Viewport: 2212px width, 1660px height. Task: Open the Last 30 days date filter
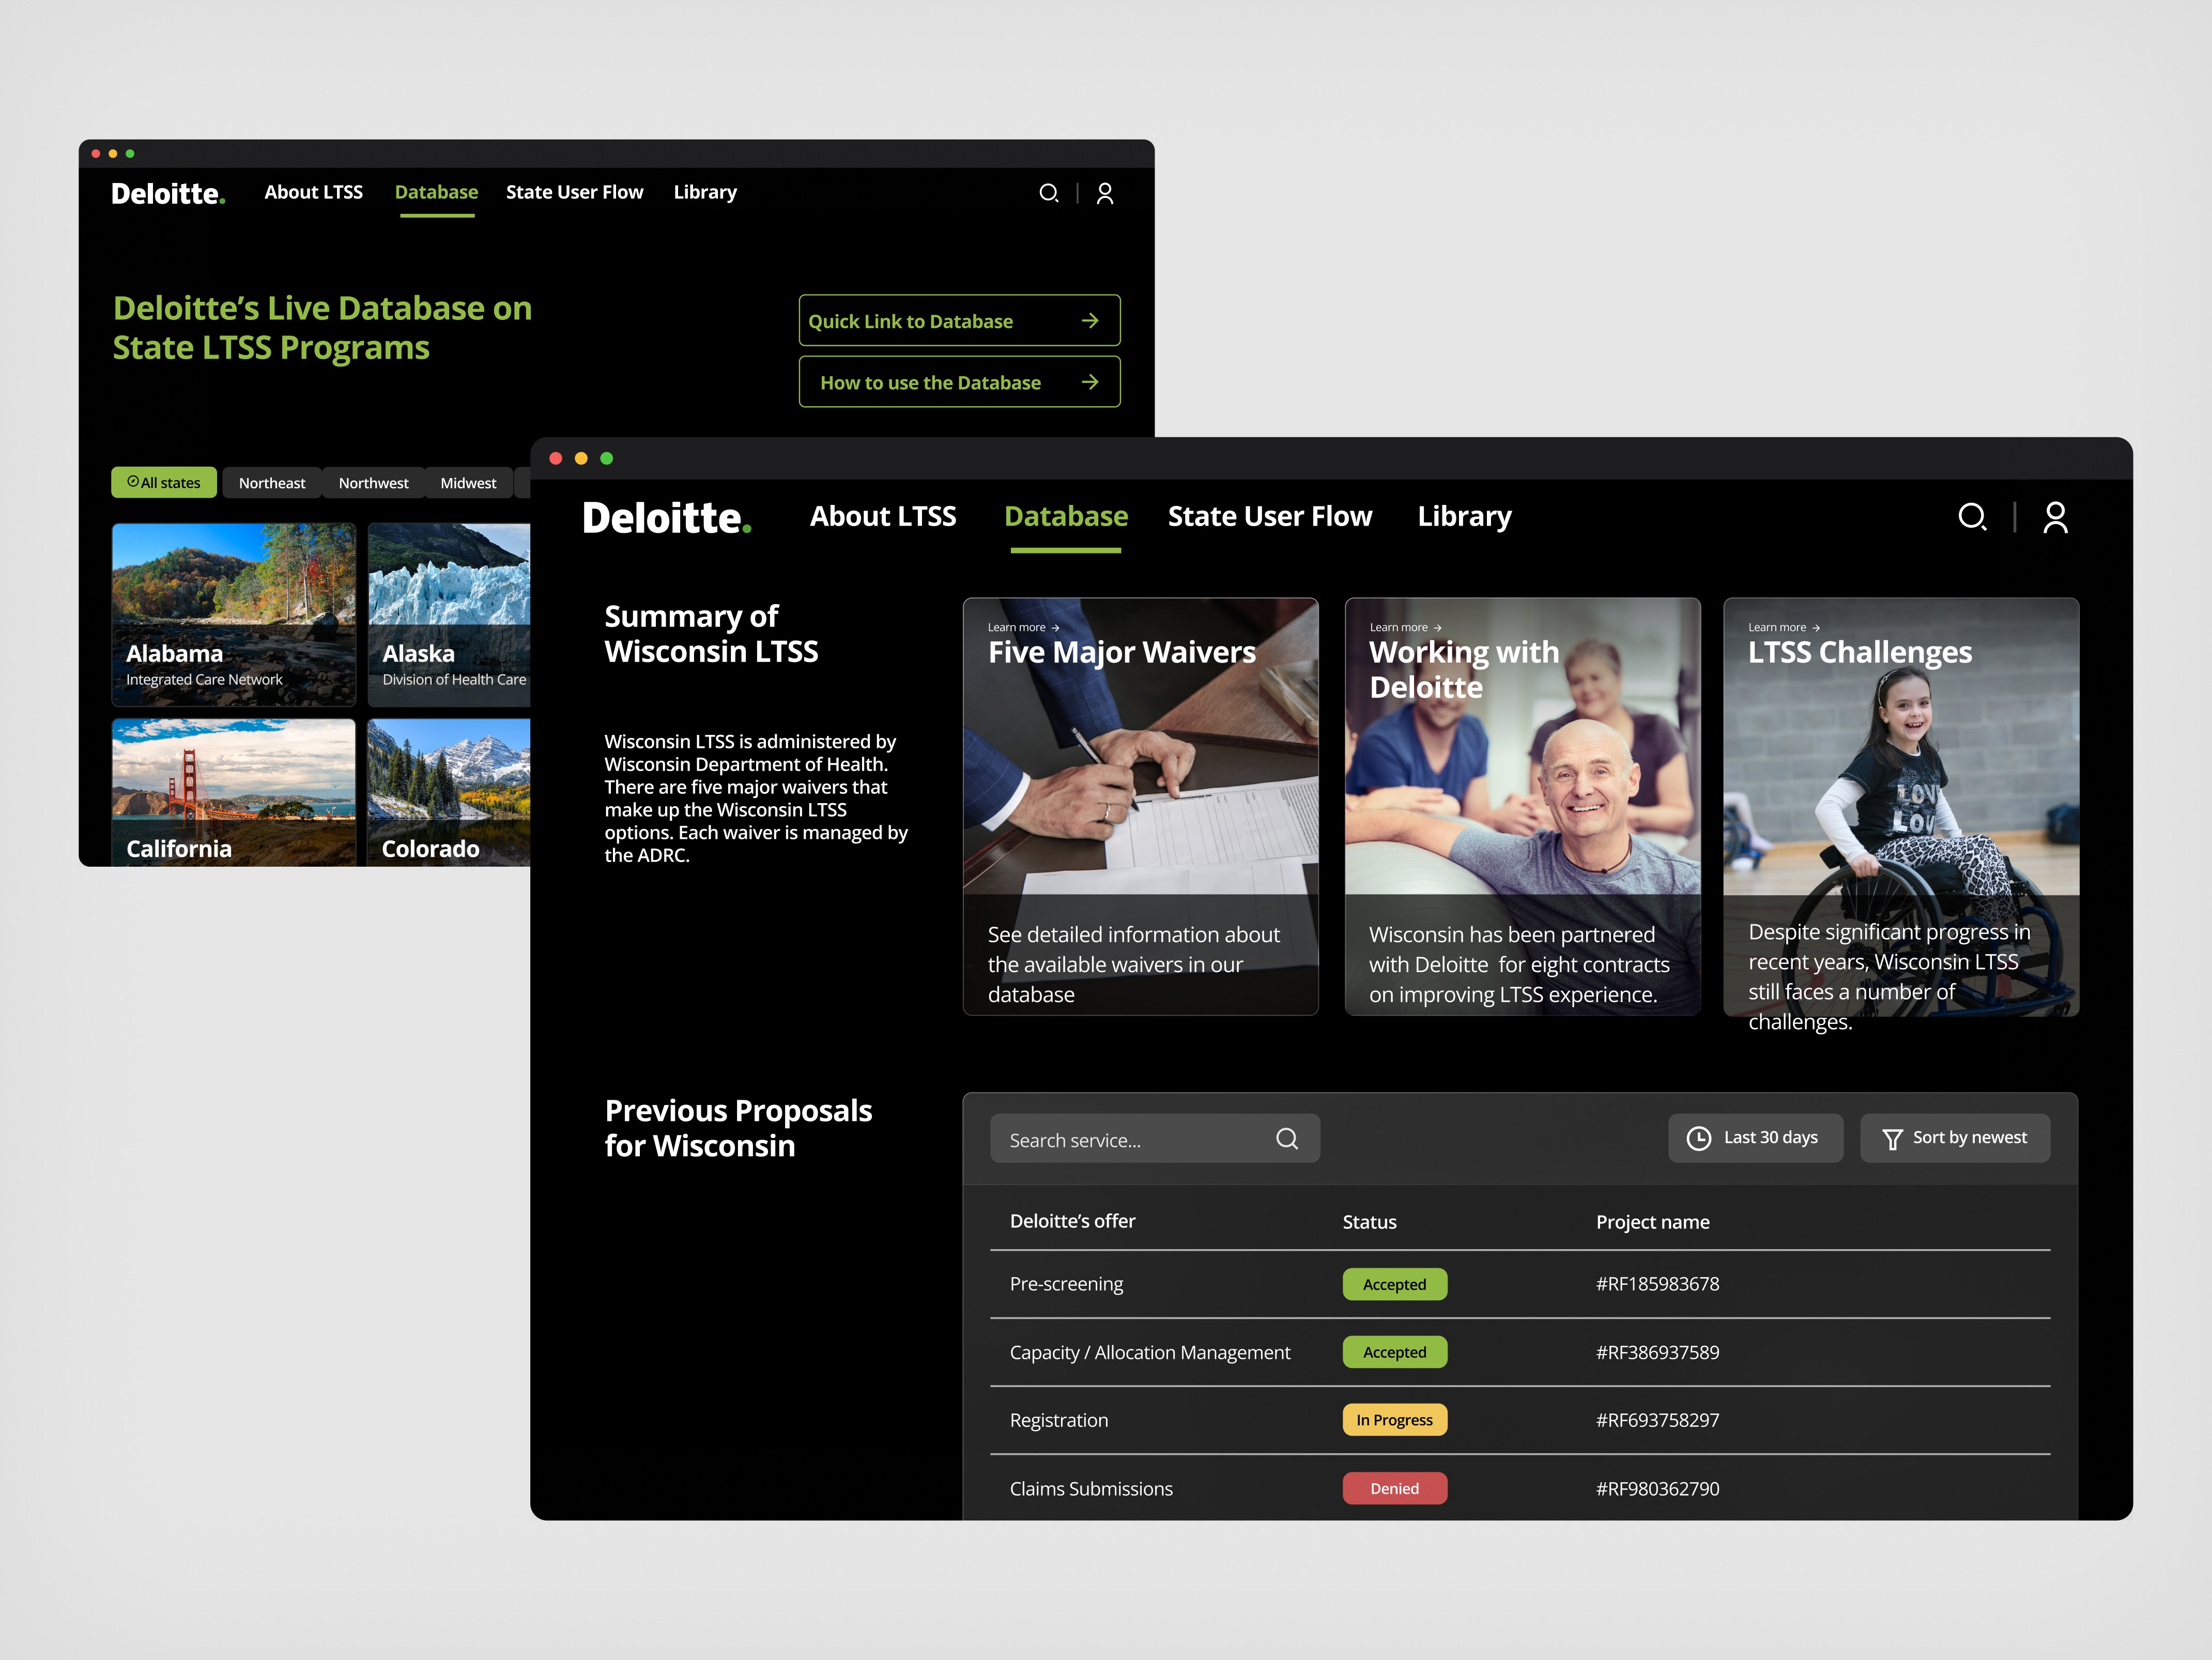point(1755,1138)
